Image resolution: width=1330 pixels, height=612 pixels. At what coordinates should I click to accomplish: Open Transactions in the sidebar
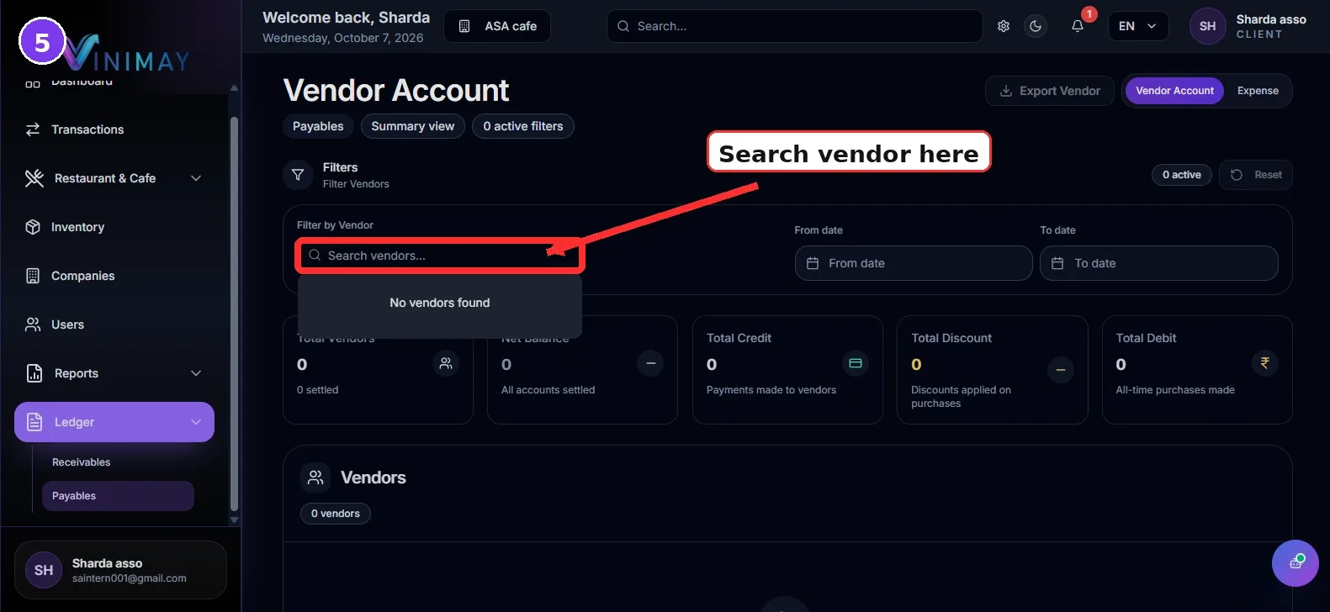point(114,129)
